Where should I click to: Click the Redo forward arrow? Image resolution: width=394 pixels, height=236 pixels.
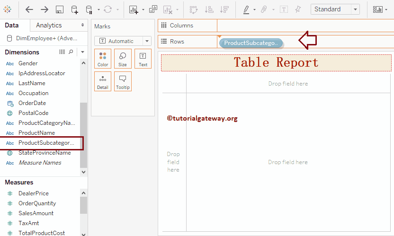pos(44,9)
